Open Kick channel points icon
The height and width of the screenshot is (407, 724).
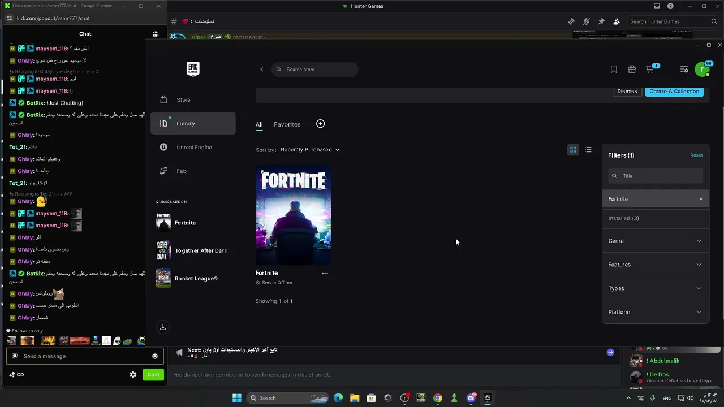click(16, 375)
